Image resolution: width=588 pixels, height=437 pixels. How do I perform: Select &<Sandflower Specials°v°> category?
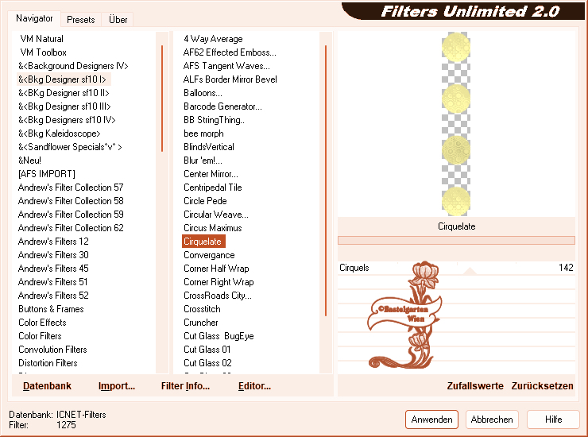click(70, 147)
